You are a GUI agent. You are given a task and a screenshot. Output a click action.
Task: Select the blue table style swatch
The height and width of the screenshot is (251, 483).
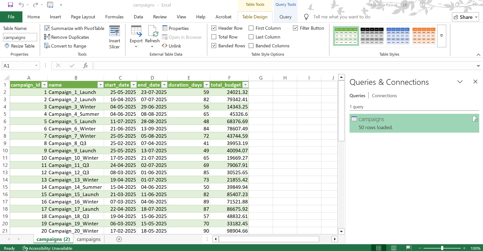[x=398, y=36]
